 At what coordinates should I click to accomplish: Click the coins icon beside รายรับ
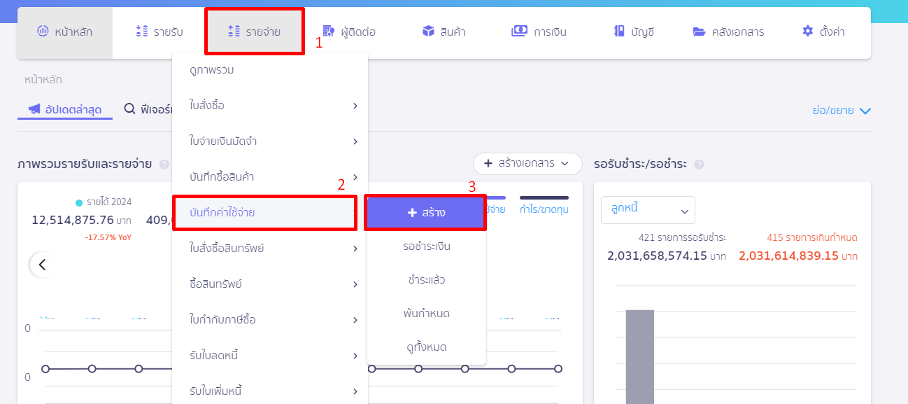(142, 32)
